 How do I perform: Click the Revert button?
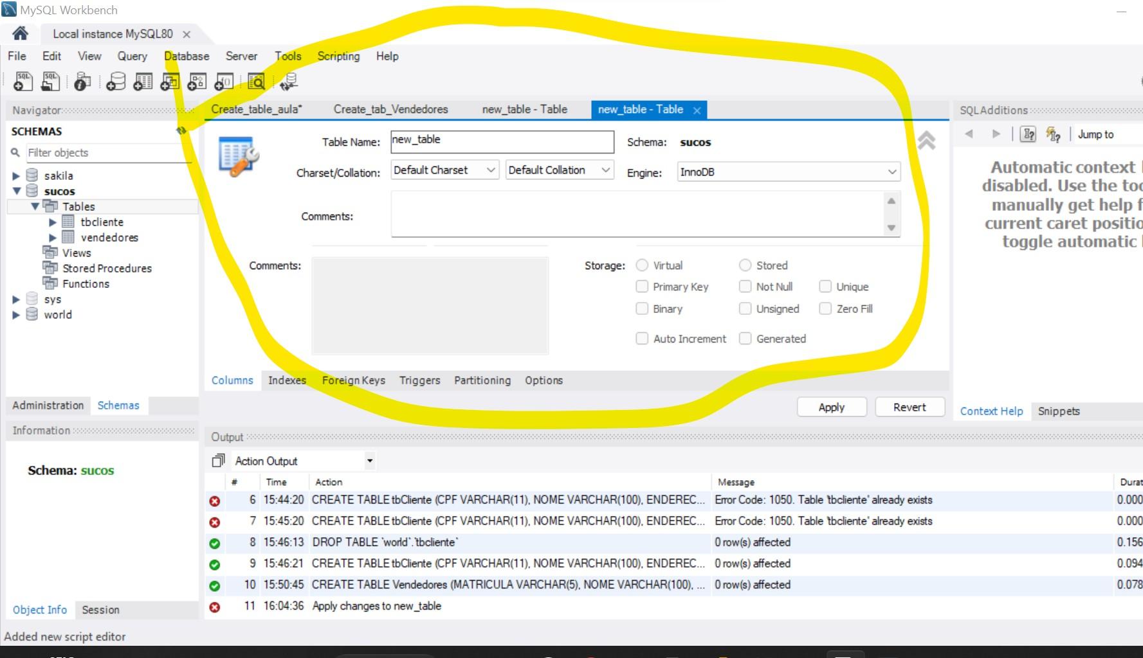click(910, 407)
